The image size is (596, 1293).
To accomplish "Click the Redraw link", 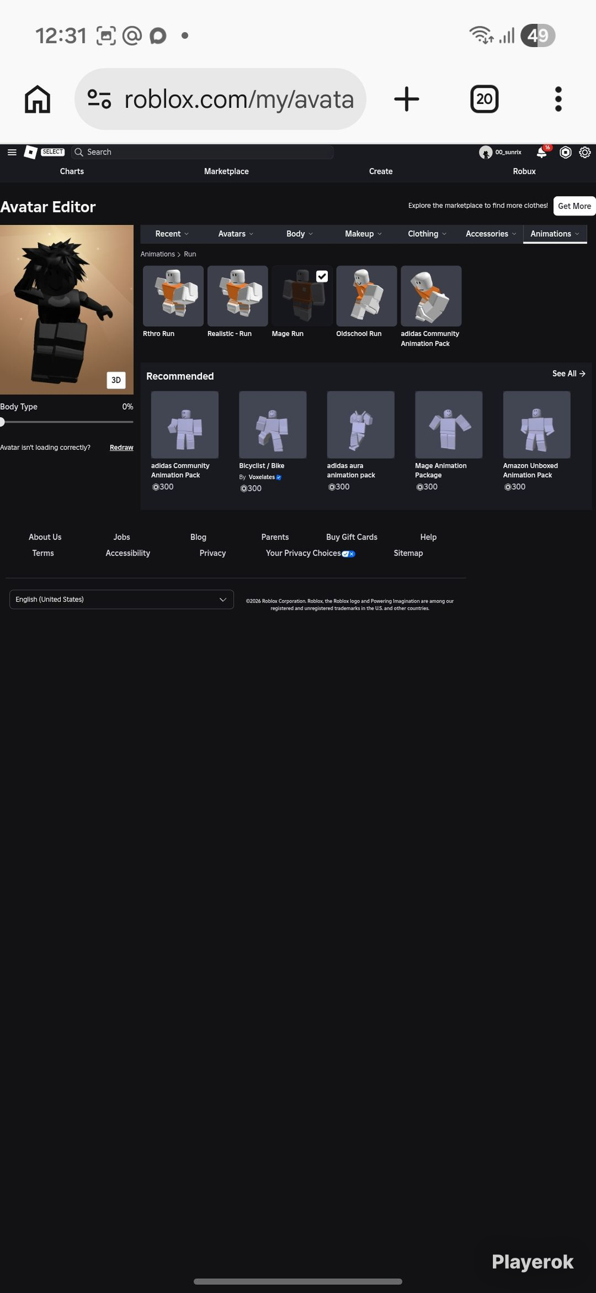I will 122,448.
